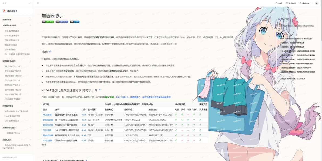Image resolution: width=322 pixels, height=161 pixels.
Task: Click the 包月加速 calendar icon in top navigation
Action: 287,3
